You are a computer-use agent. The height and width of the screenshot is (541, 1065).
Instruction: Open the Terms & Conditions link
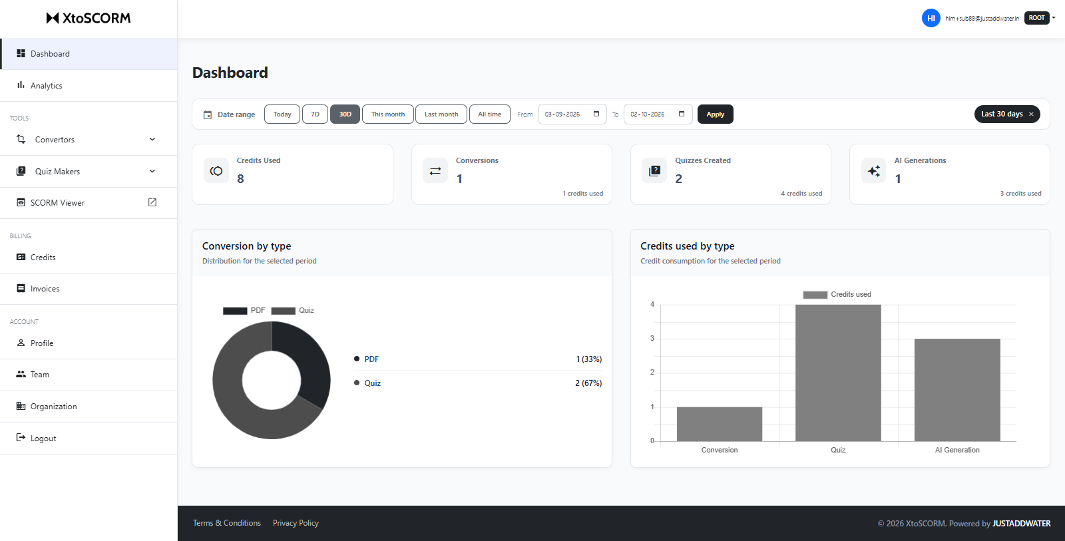click(x=227, y=523)
